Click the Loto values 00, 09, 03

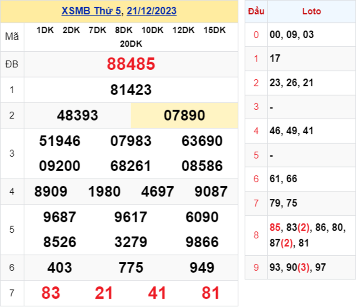pos(292,35)
